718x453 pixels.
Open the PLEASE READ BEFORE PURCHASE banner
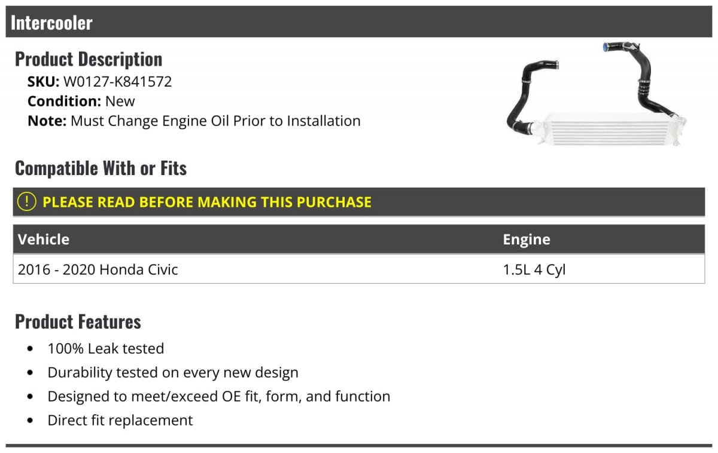click(x=207, y=202)
